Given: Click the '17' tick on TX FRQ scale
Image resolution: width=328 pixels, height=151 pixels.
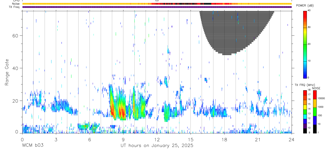Looking at the screenshot, I should point(309,95).
